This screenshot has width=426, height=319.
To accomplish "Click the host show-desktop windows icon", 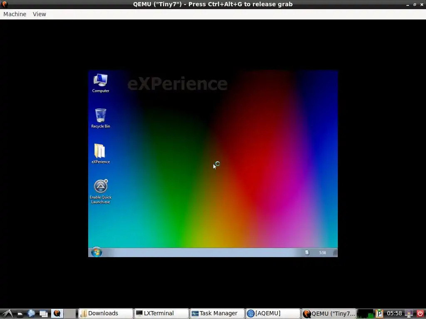I will click(x=43, y=314).
